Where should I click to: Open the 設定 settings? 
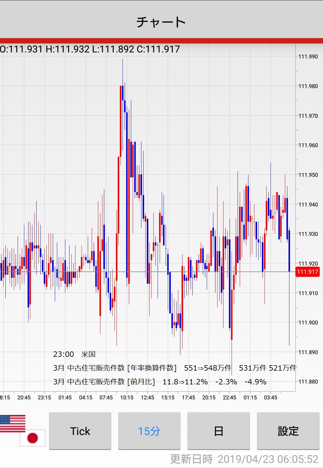point(288,431)
